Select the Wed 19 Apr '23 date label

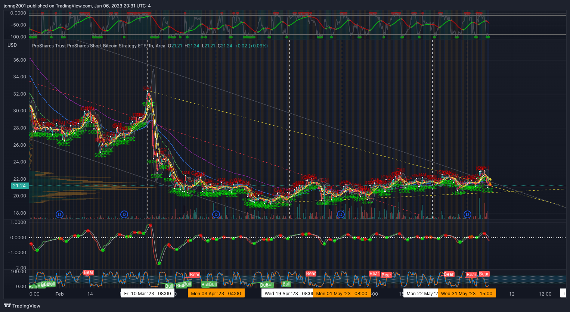pyautogui.click(x=288, y=293)
